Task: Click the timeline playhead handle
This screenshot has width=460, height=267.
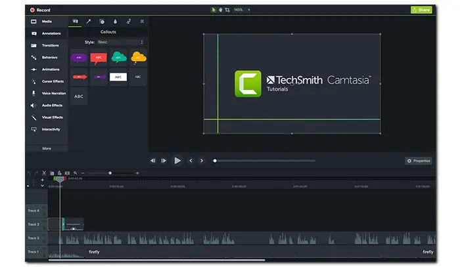Action: click(x=60, y=179)
